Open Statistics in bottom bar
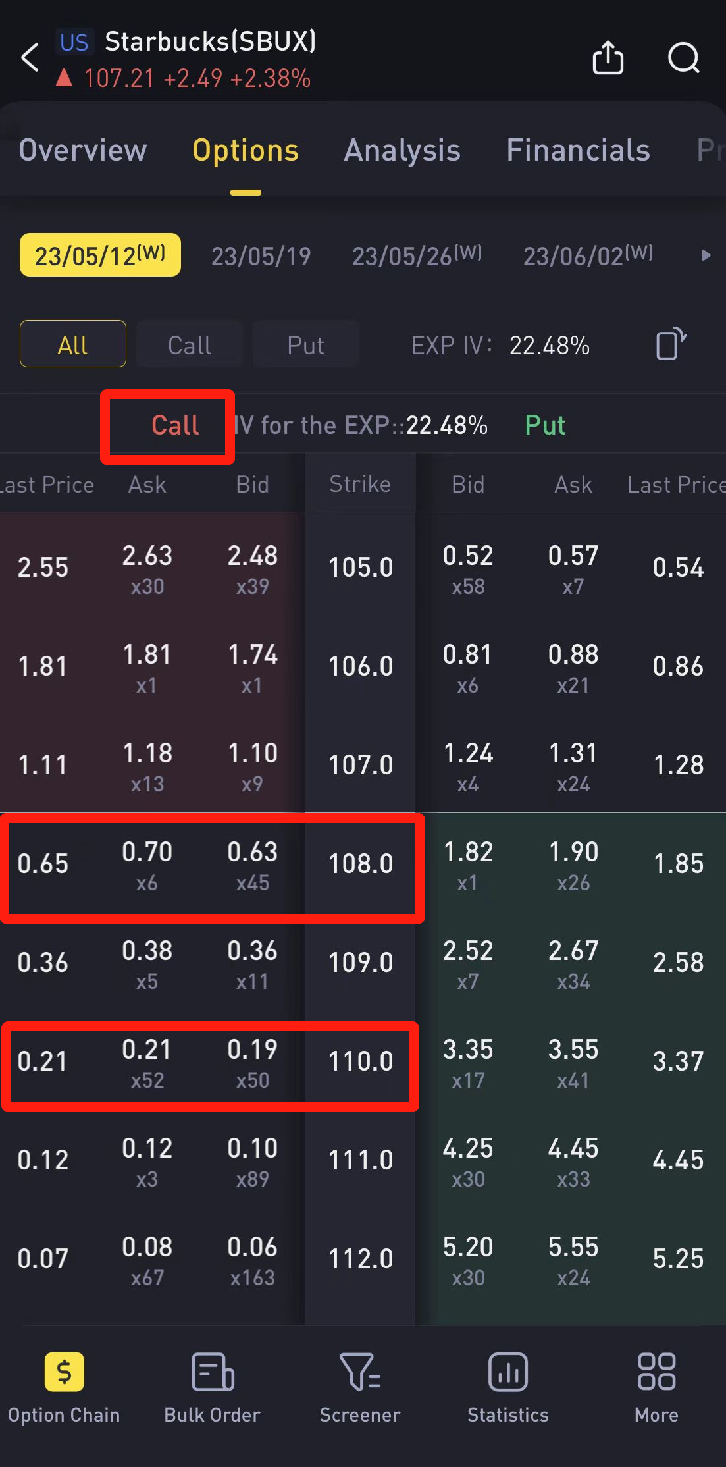 click(x=507, y=1373)
